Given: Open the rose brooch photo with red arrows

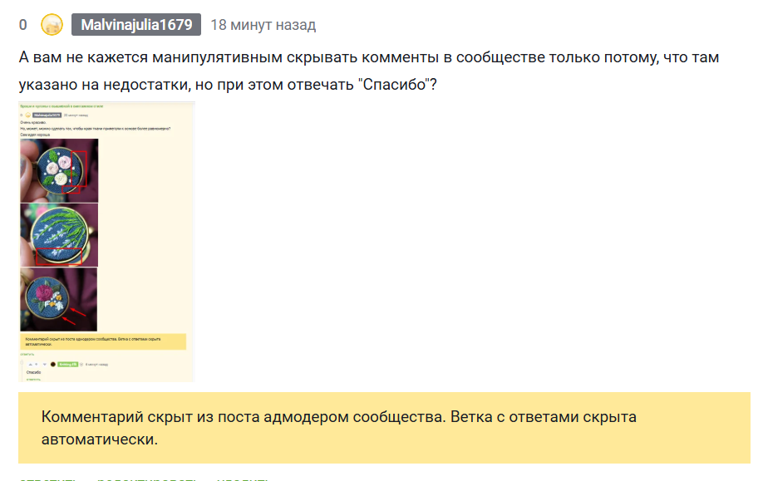Looking at the screenshot, I should coord(58,299).
